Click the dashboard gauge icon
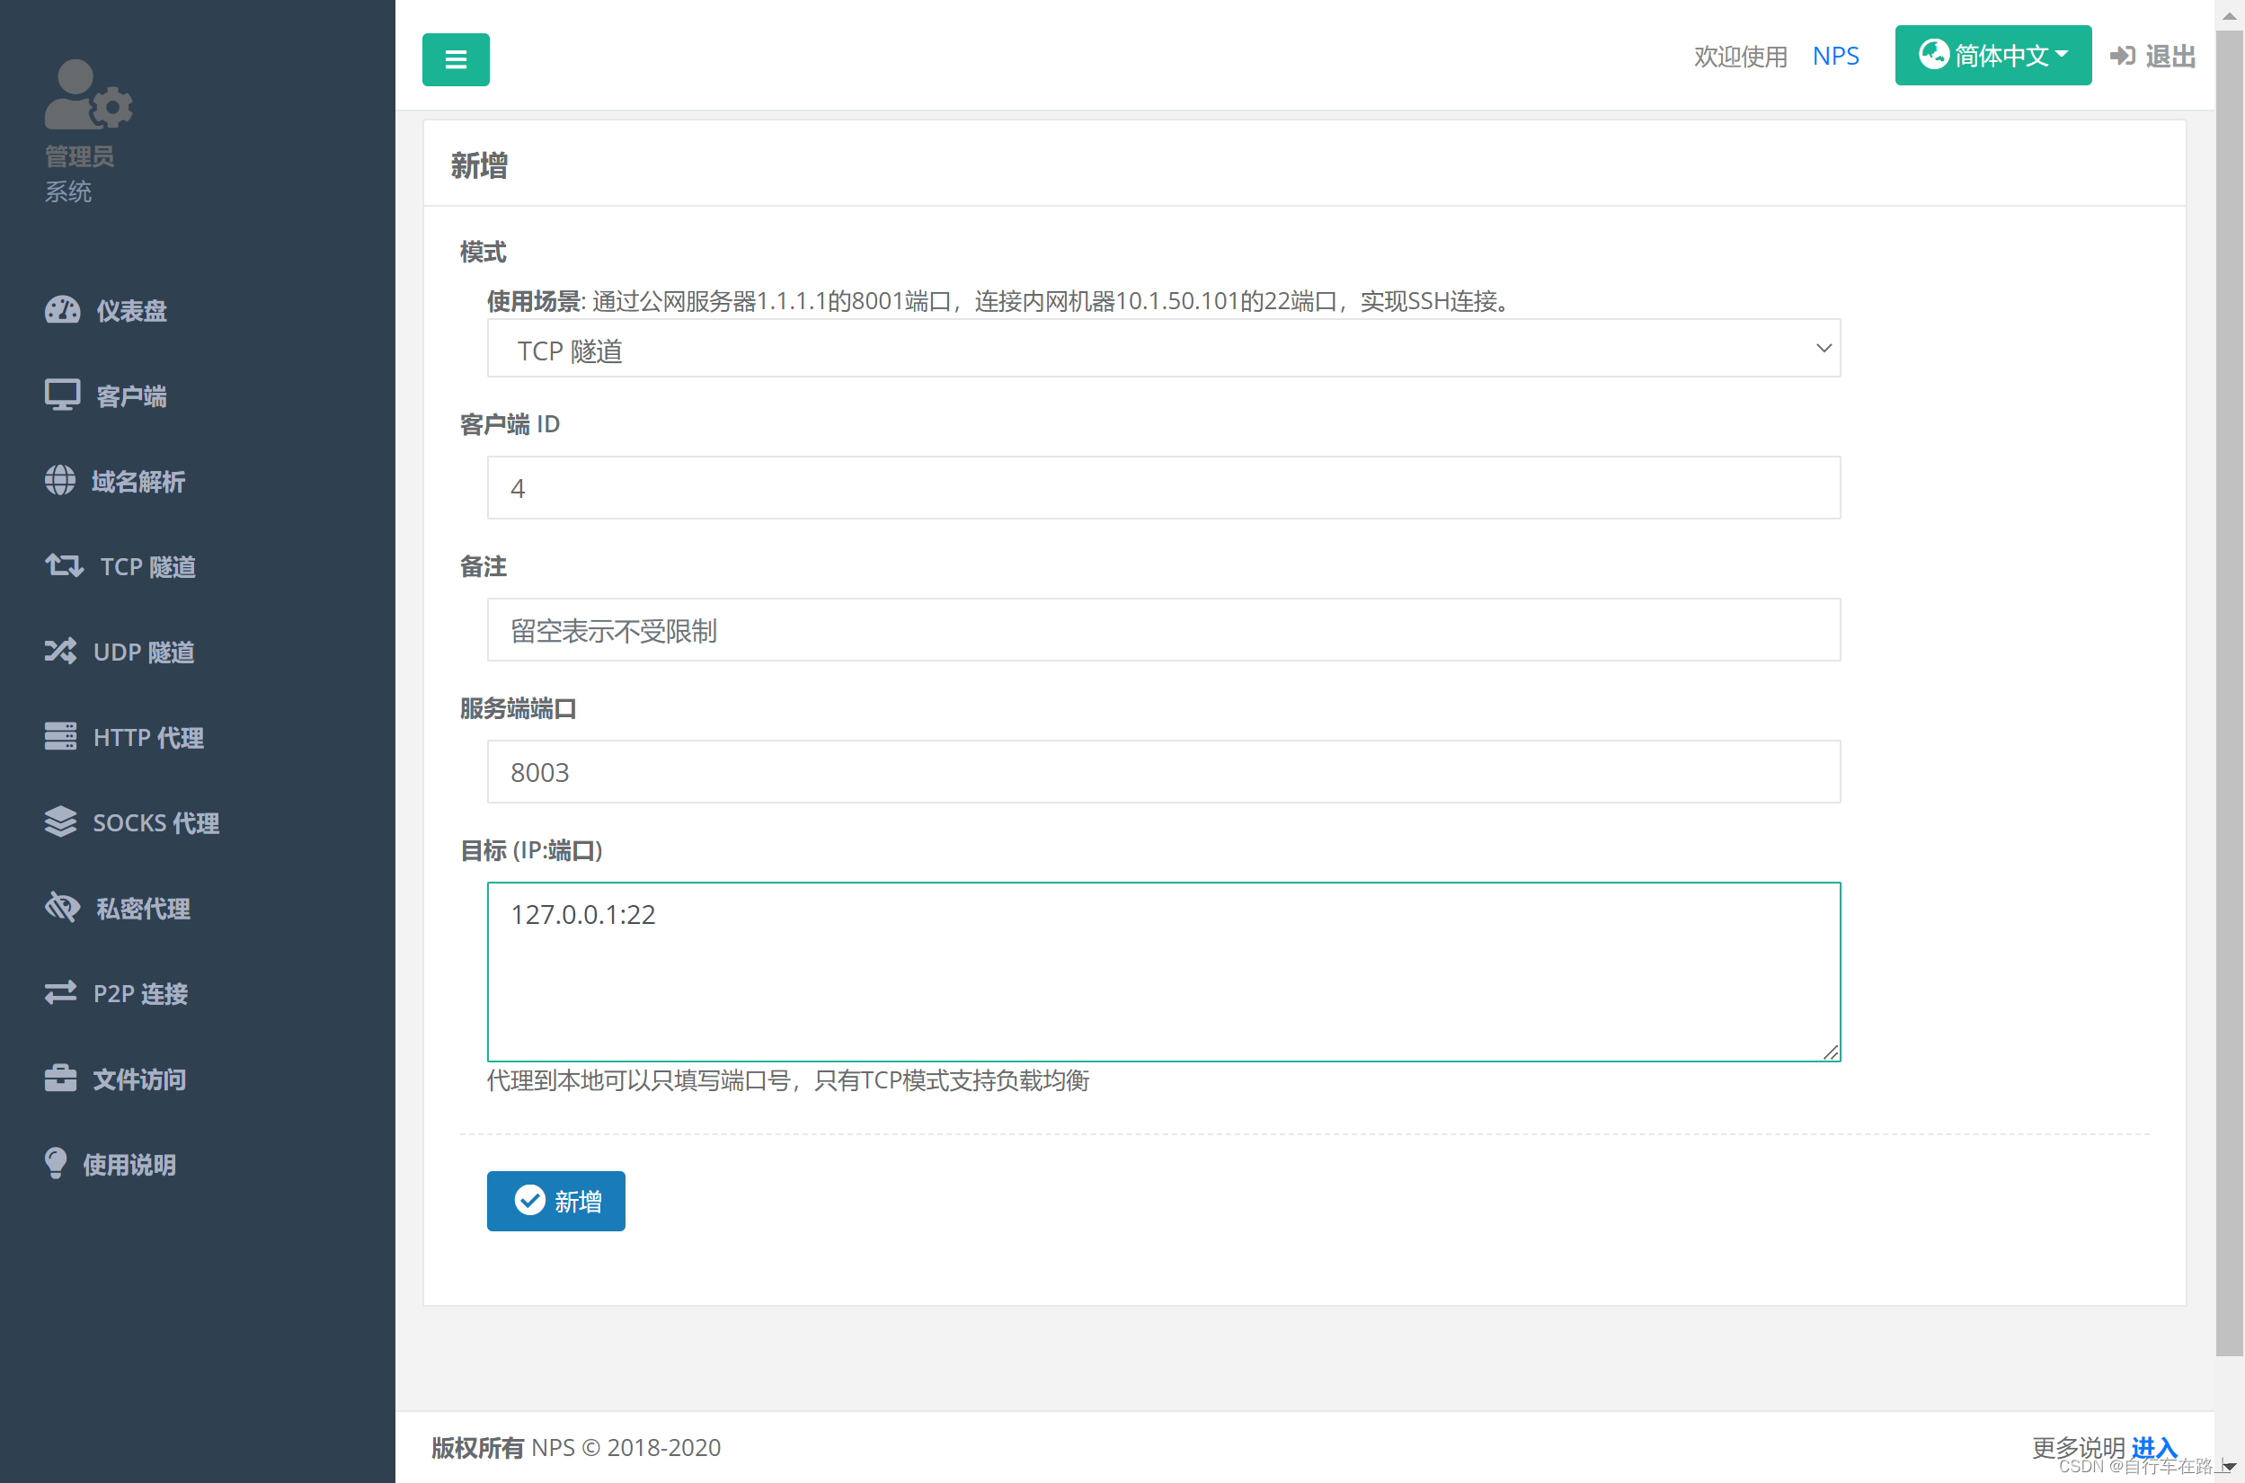The width and height of the screenshot is (2245, 1483). pyautogui.click(x=62, y=310)
